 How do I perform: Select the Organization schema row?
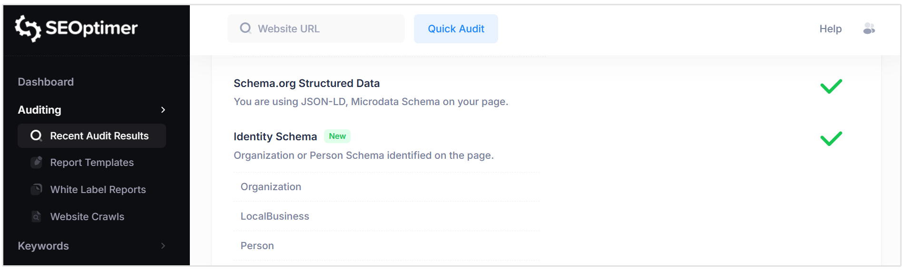coord(271,187)
